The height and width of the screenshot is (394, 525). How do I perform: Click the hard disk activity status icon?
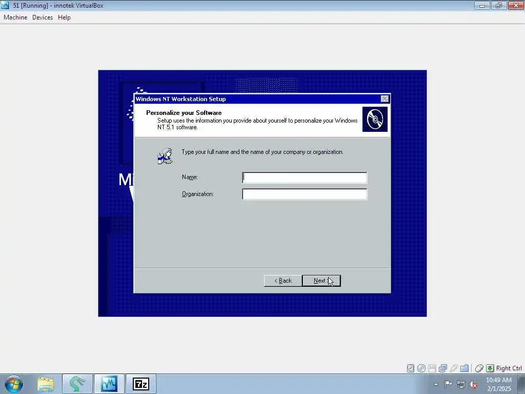[411, 368]
